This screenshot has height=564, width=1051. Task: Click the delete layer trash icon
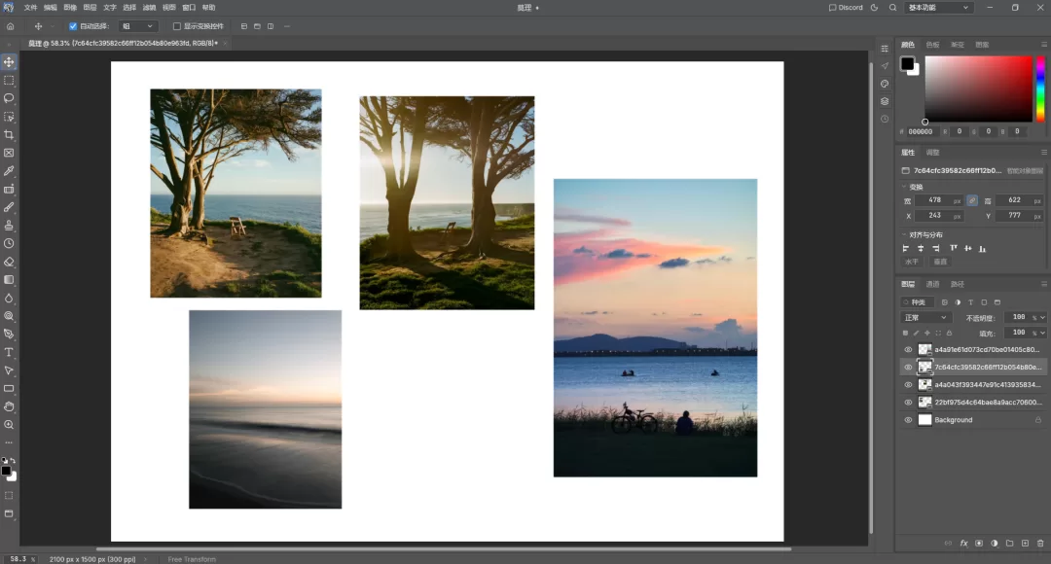1040,544
